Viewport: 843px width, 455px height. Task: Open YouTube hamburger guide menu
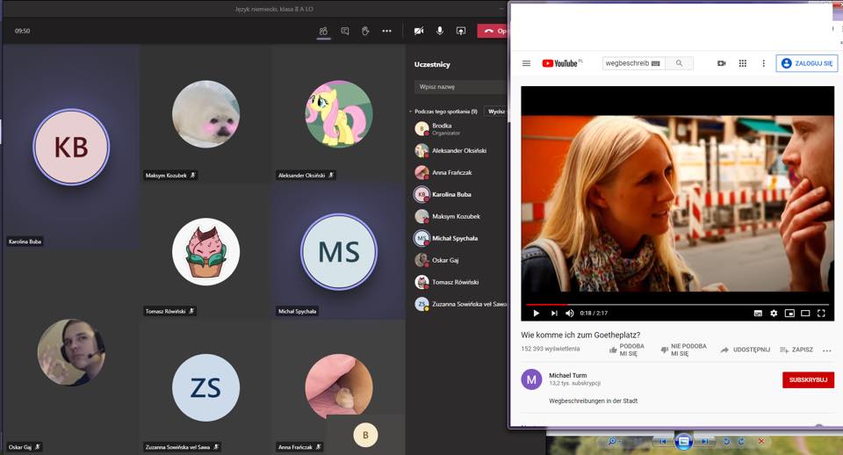[526, 63]
